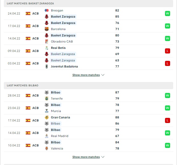The height and width of the screenshot is (165, 177).
Task: Click the Breogan team logo
Action: [x=47, y=10]
